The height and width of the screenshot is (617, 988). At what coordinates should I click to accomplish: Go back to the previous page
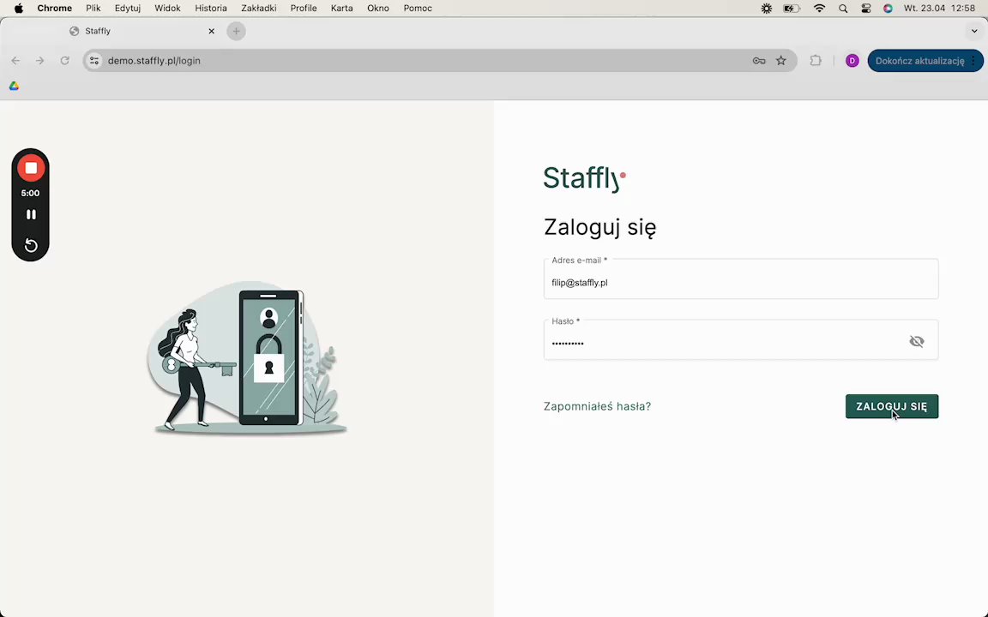[15, 61]
